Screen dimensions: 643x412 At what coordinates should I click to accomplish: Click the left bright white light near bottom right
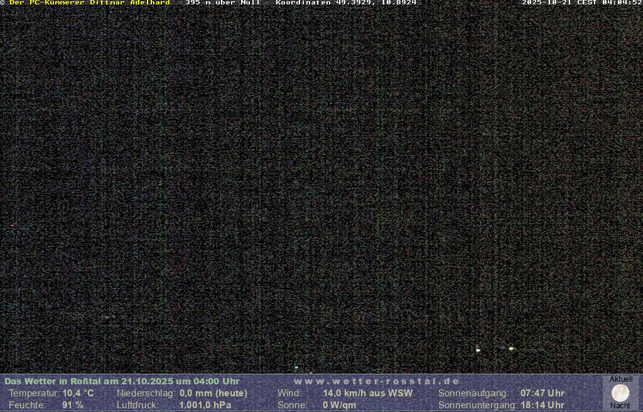pos(478,350)
